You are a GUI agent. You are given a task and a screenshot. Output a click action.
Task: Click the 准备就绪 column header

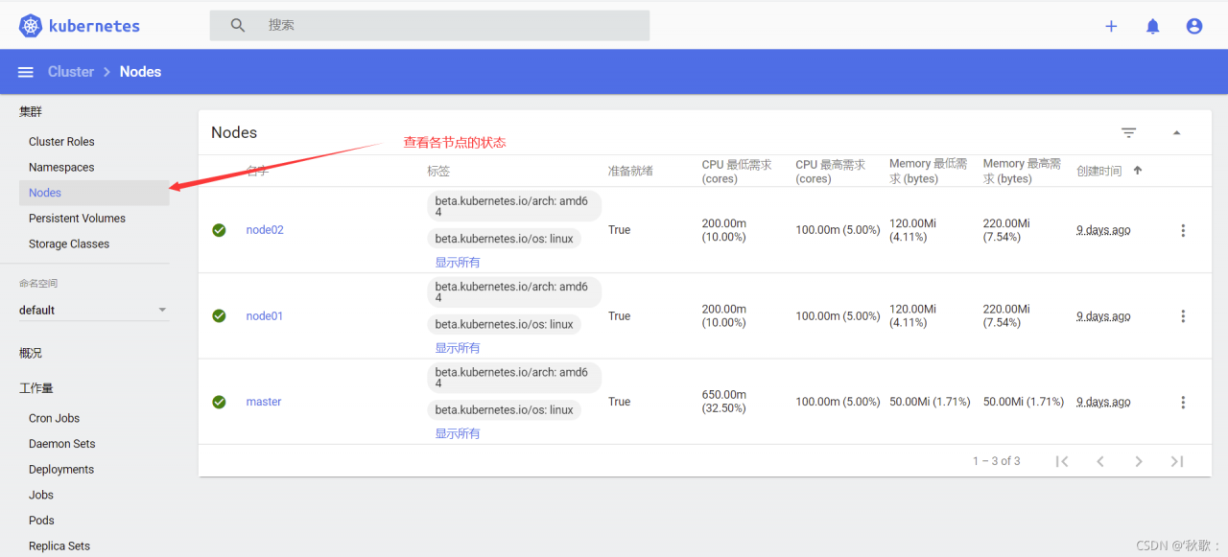(x=630, y=171)
